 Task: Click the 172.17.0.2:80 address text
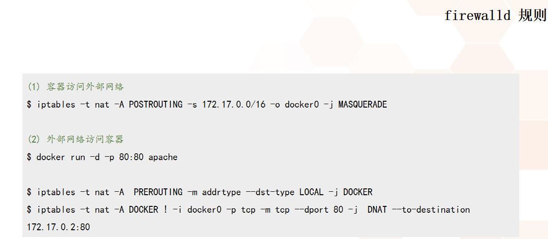[58, 227]
